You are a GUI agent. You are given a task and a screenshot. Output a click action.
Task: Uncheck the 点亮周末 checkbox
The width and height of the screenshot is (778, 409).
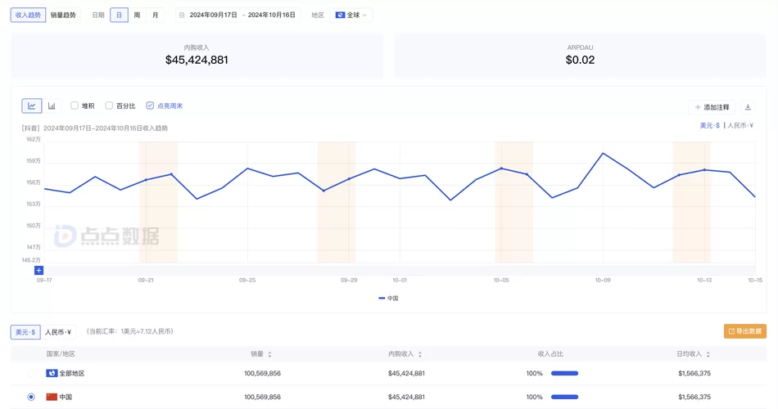coord(150,106)
